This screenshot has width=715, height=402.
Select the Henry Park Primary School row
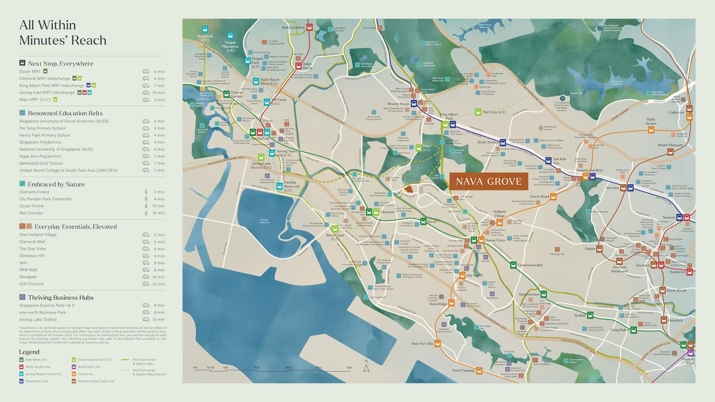click(92, 135)
